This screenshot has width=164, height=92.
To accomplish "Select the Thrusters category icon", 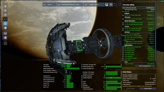I will coord(5,10).
